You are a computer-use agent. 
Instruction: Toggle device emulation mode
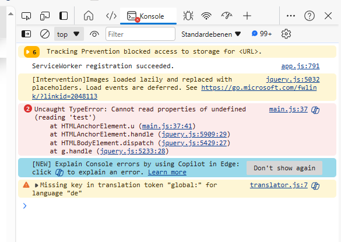[x=45, y=16]
